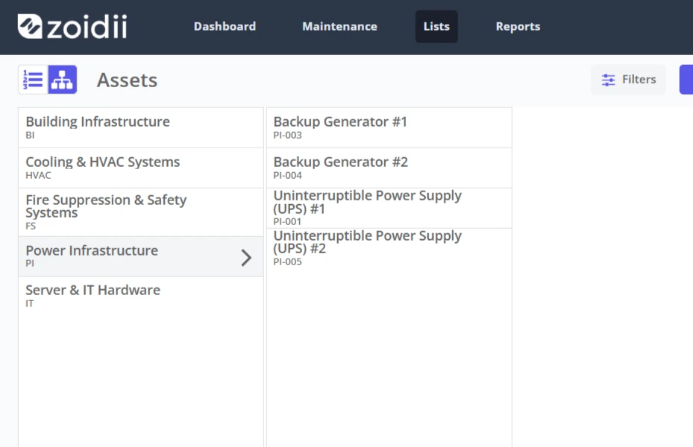Click the zoidii logo

72,27
